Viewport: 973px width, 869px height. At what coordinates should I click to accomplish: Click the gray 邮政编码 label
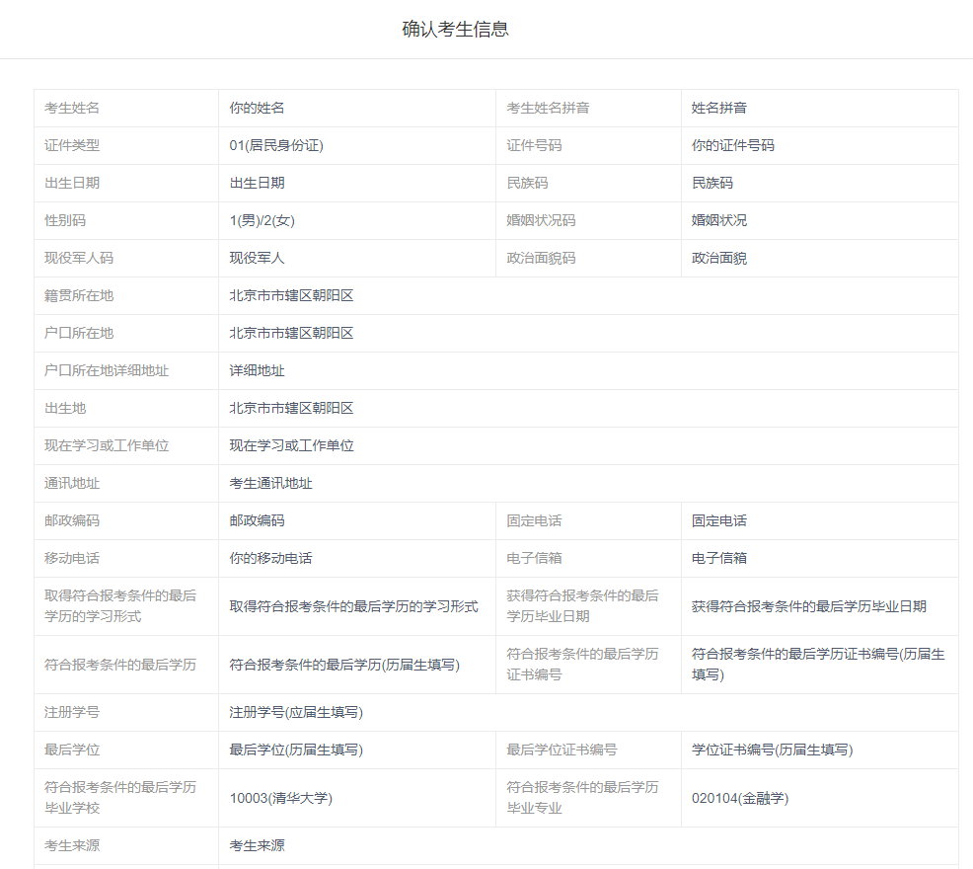pos(72,520)
